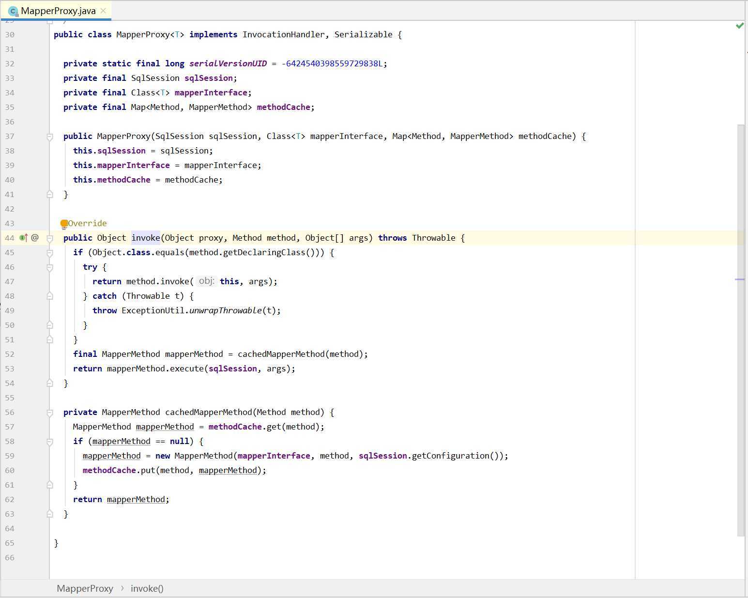748x598 pixels.
Task: Click the Serializable interface name
Action: (364, 34)
